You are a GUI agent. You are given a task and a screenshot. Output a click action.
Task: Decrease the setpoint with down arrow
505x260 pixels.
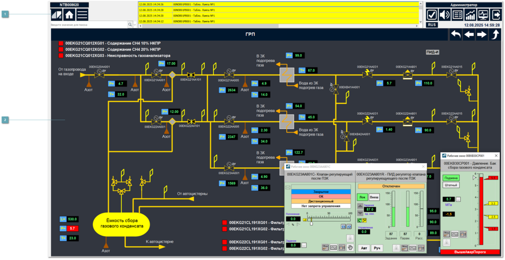tap(360, 213)
